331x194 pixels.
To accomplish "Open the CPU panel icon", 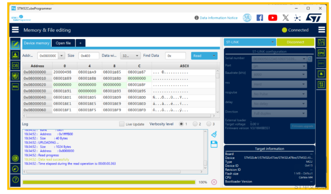I will point(321,53).
